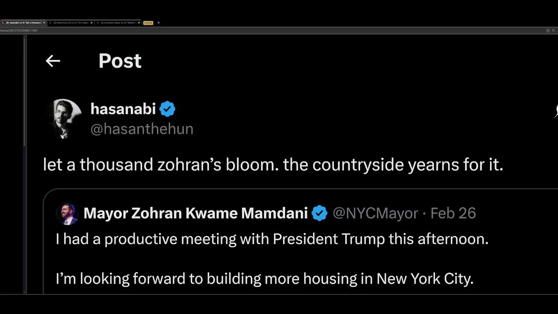This screenshot has width=558, height=314.
Task: Open the @hasanthehun handle link
Action: click(142, 129)
